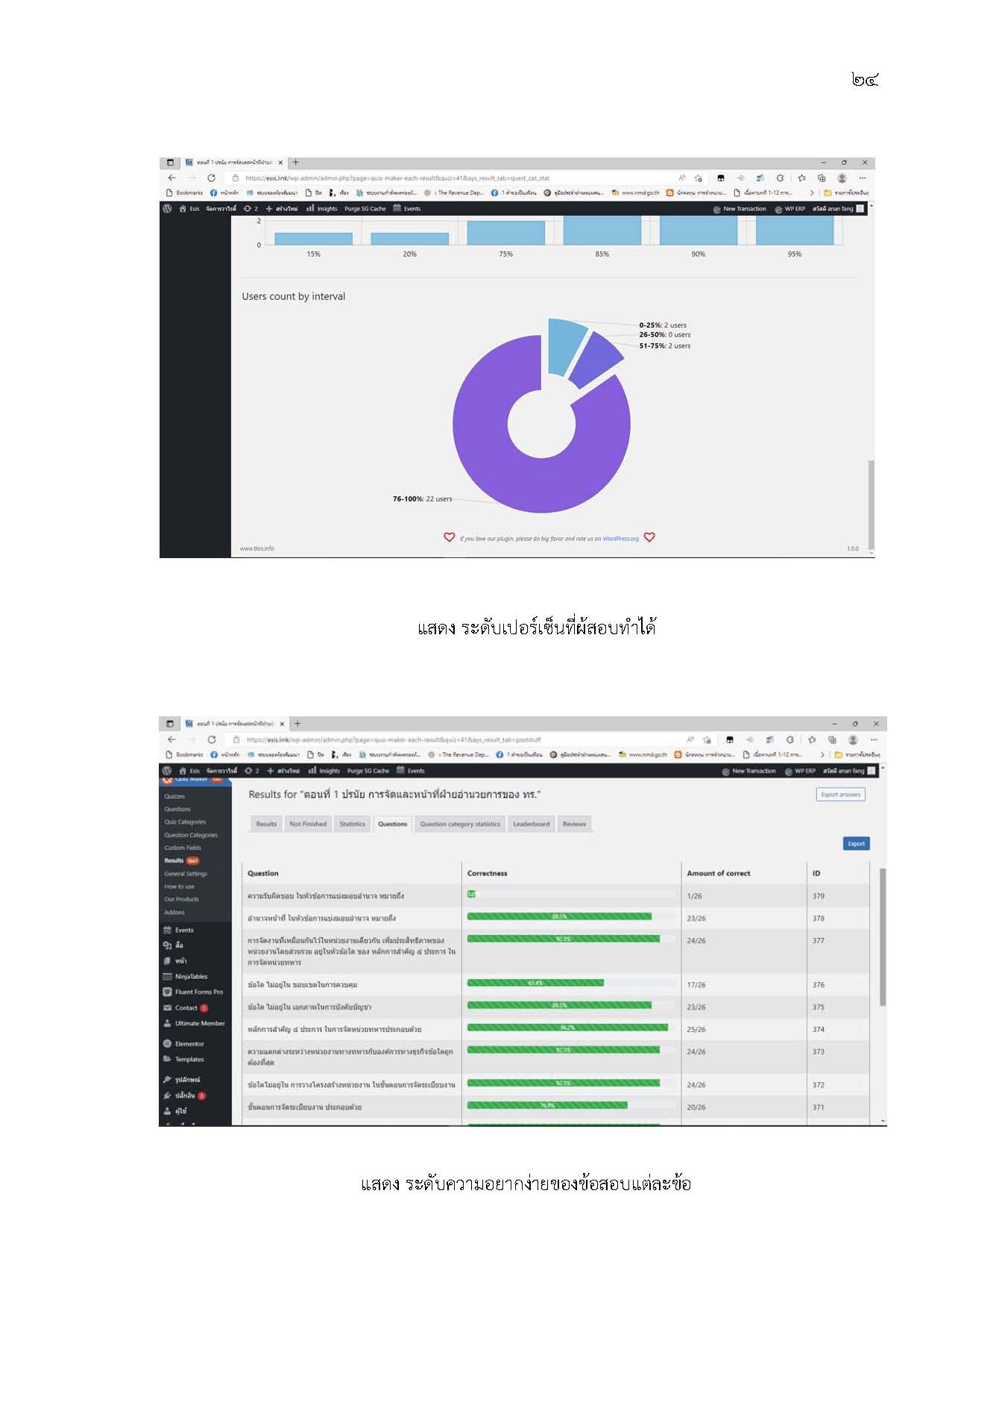Click WordPress logo in pie chart window admin bar

click(x=167, y=209)
